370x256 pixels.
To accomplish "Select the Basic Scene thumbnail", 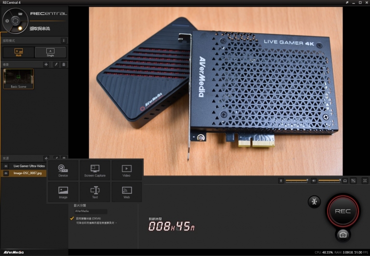I will pyautogui.click(x=18, y=79).
